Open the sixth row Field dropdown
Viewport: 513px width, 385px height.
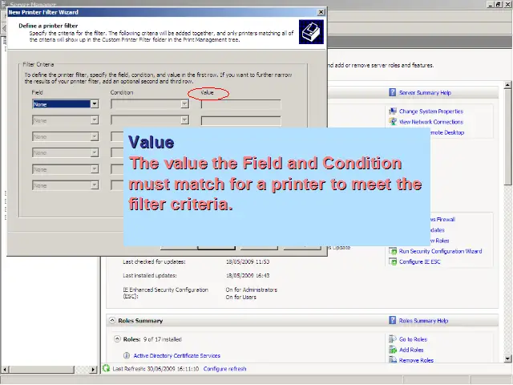coord(66,185)
